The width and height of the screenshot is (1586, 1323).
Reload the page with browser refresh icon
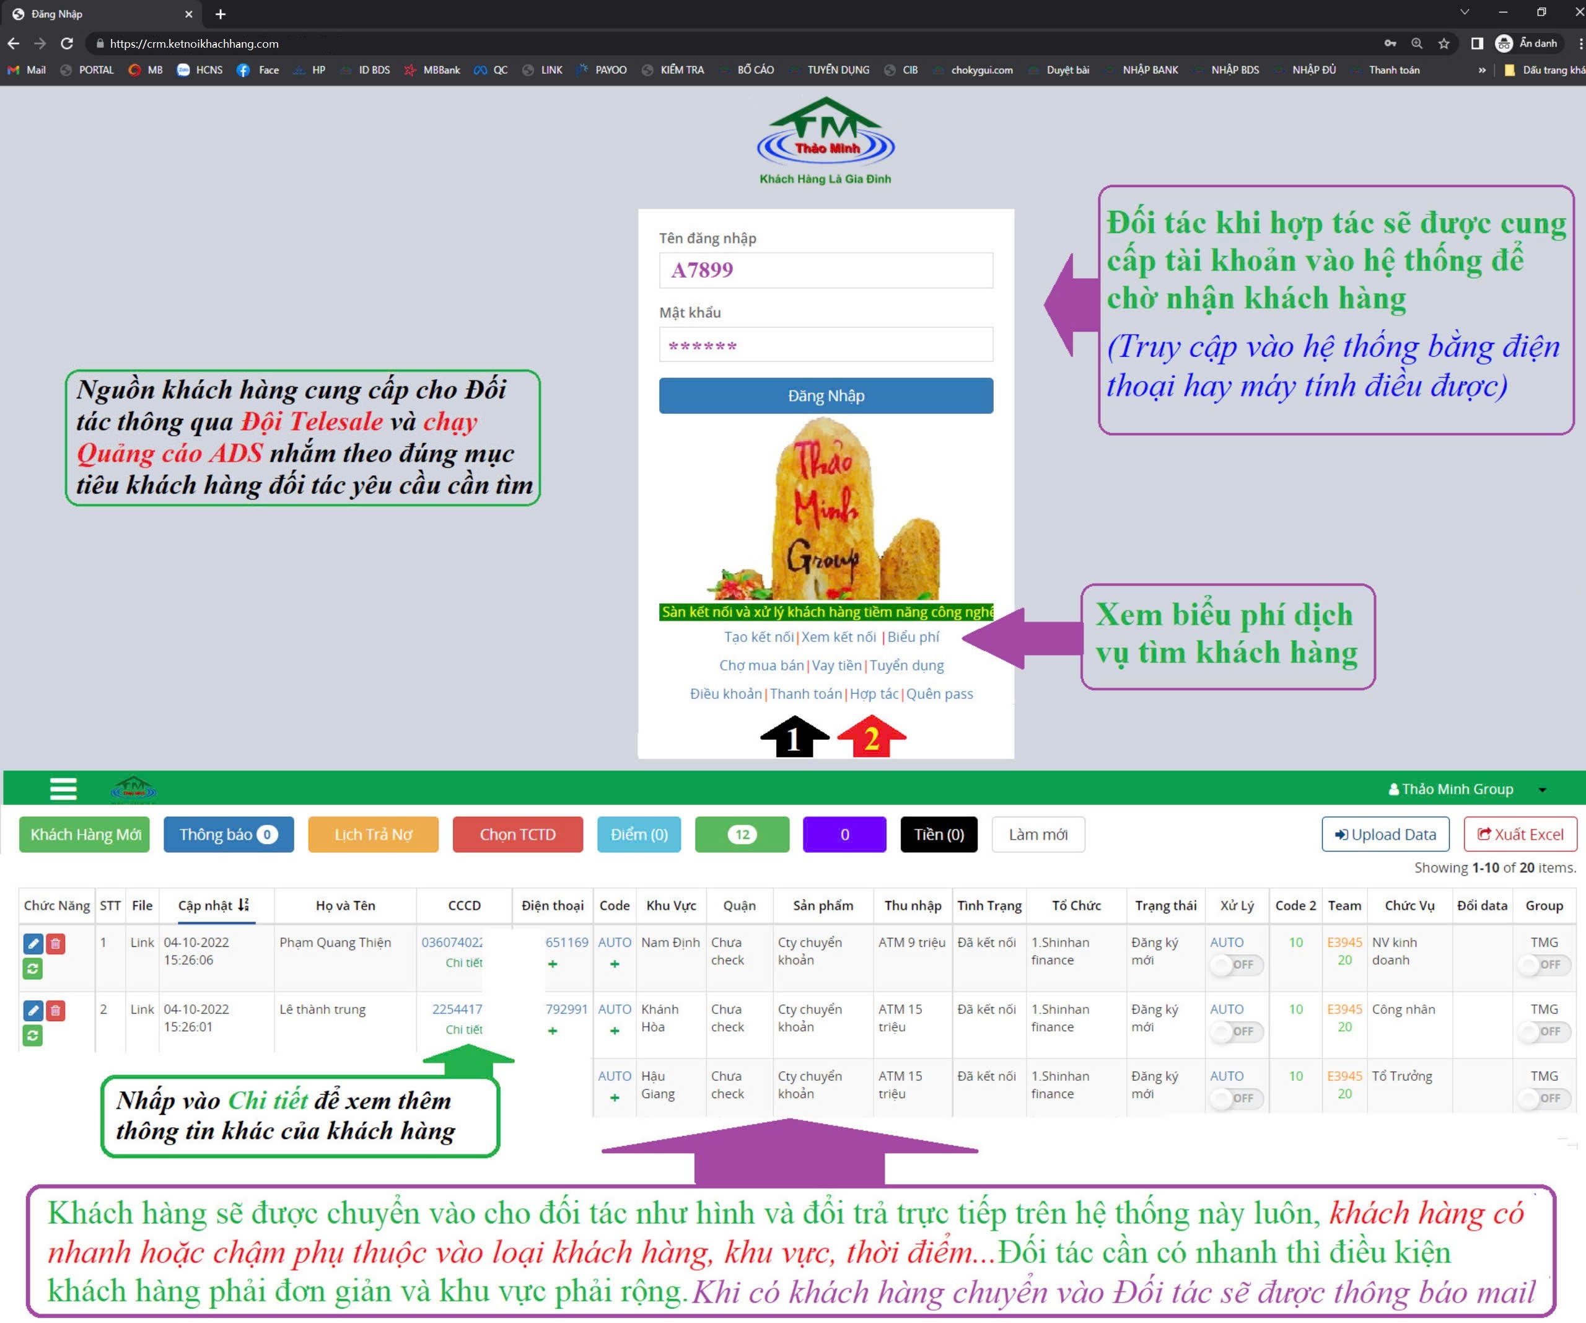[67, 43]
